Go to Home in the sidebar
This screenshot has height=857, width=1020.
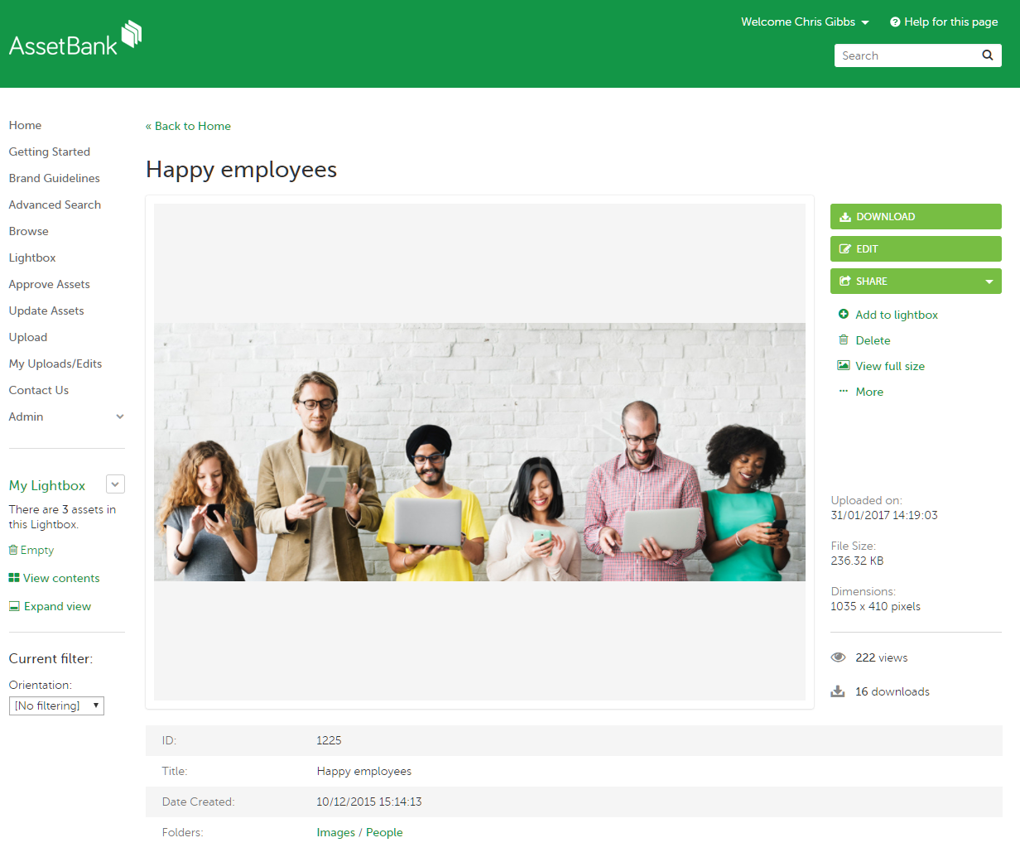(25, 125)
